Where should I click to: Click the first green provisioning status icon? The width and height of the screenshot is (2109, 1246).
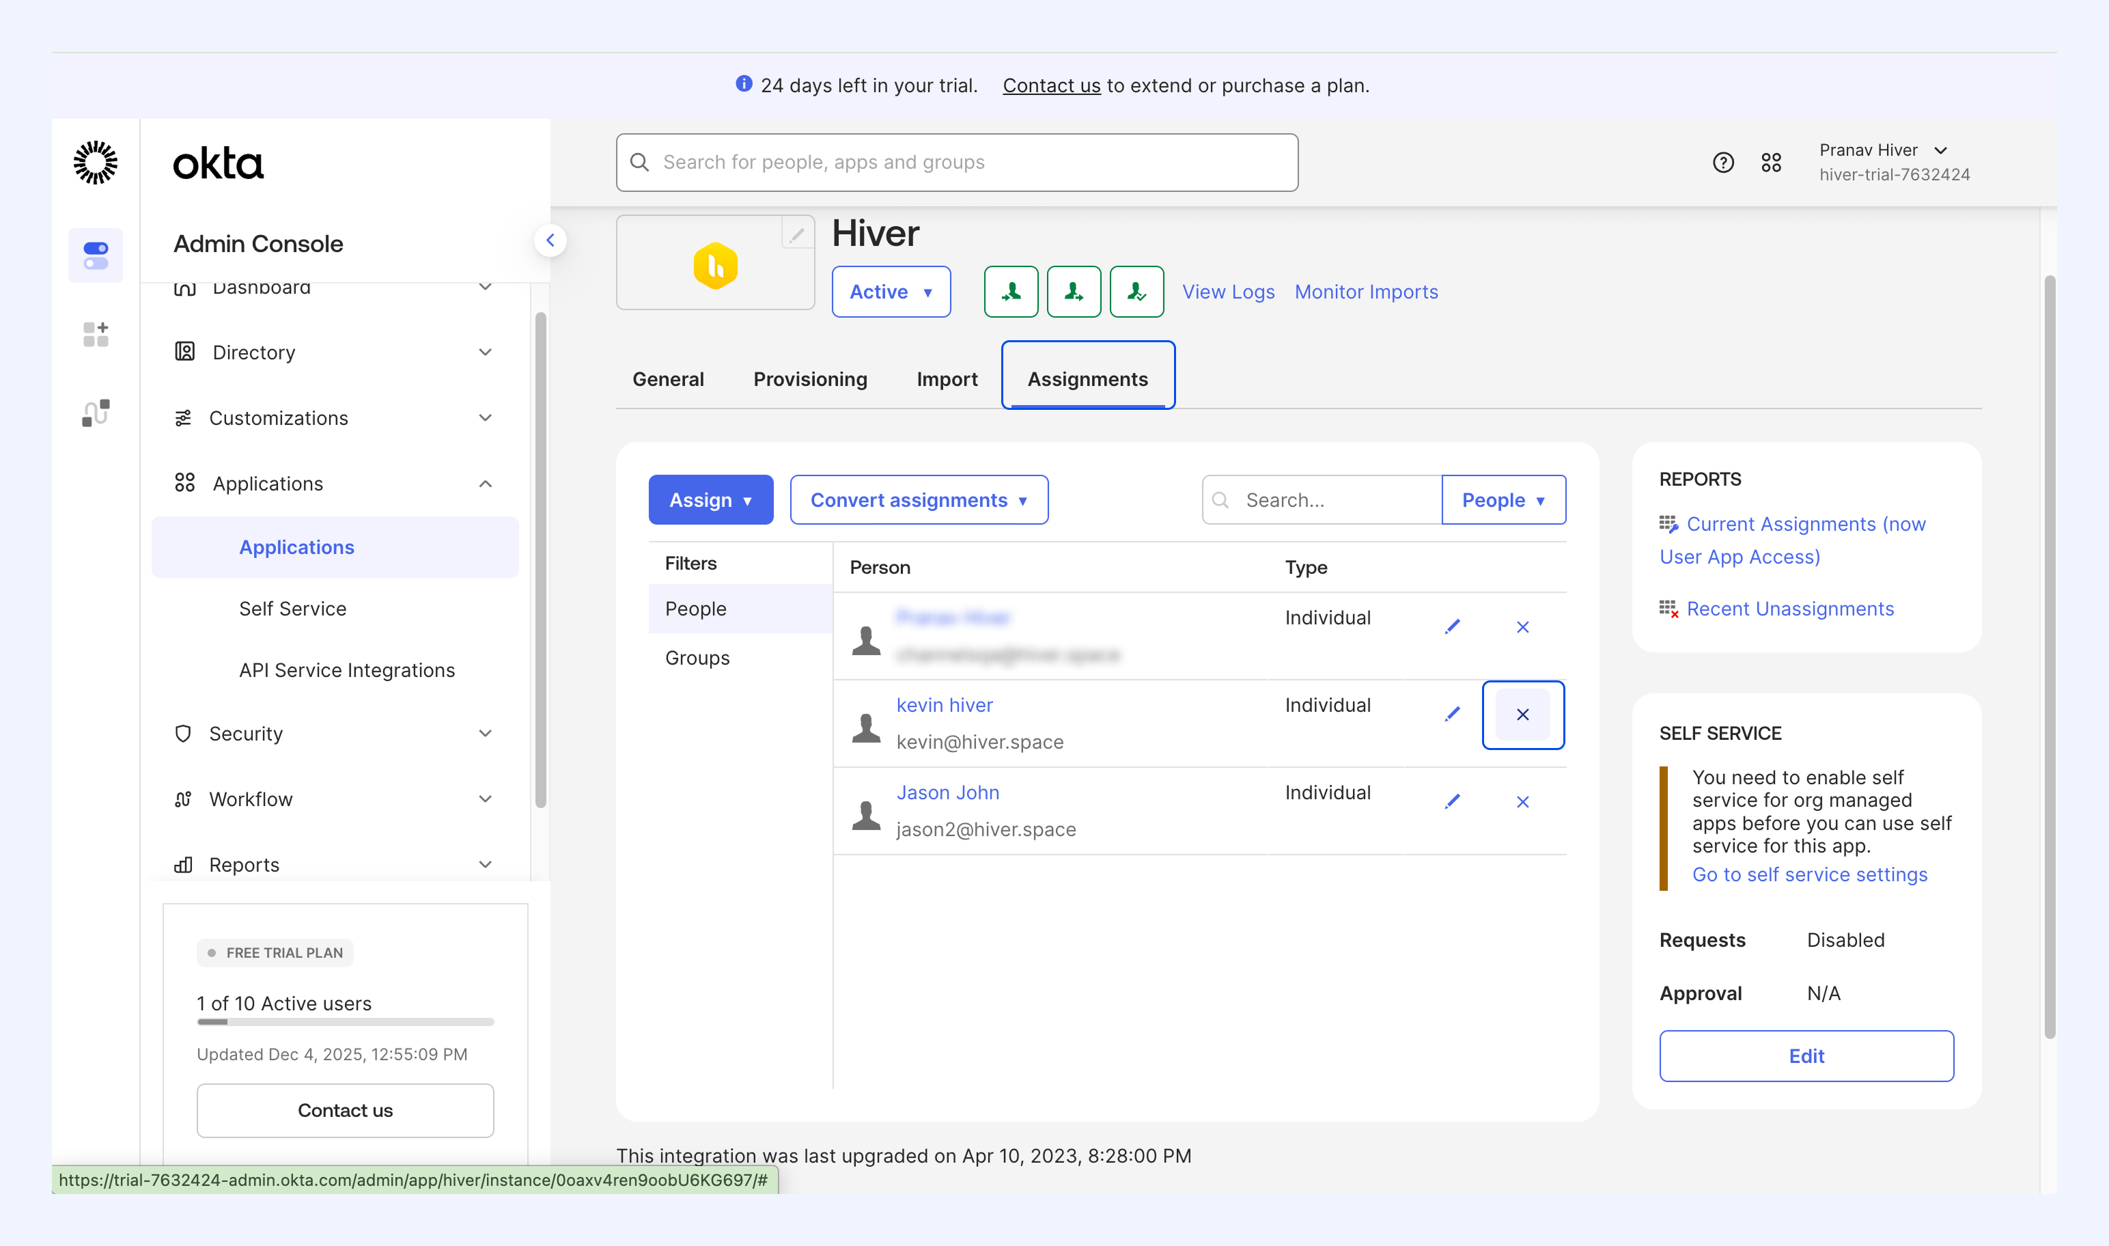[x=1011, y=292]
